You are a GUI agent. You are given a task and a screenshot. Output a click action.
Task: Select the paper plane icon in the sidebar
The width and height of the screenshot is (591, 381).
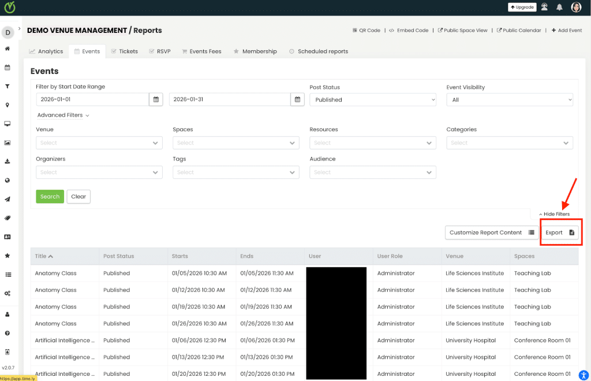[x=8, y=199]
